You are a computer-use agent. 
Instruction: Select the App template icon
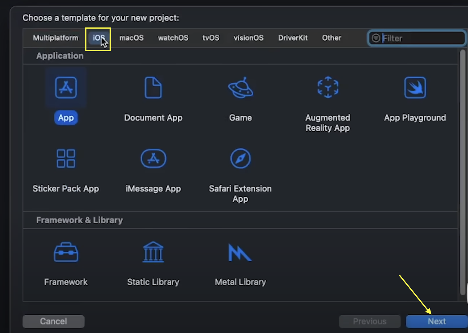point(66,88)
